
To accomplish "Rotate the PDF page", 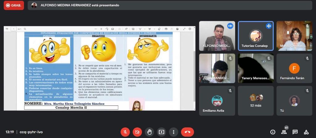I will pos(107,29).
